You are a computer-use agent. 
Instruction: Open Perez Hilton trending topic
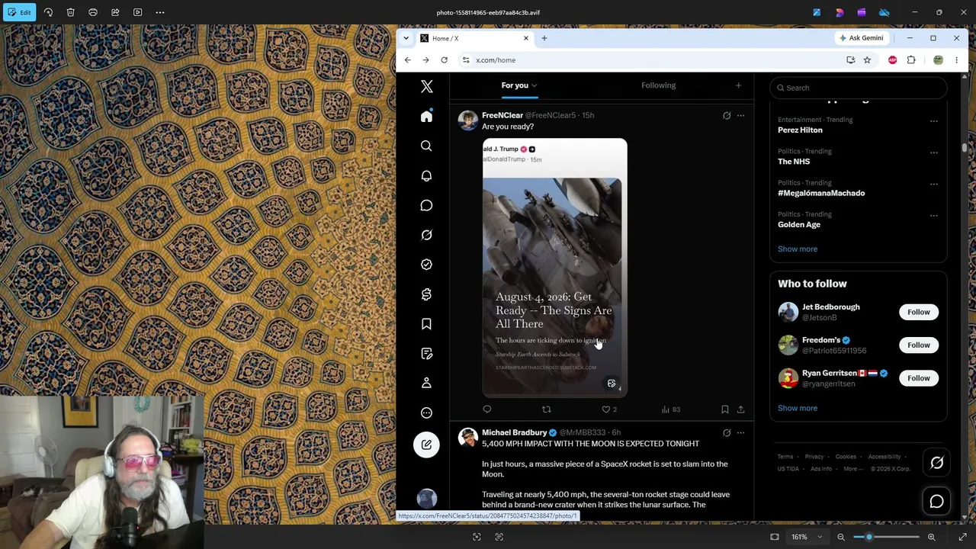[800, 130]
